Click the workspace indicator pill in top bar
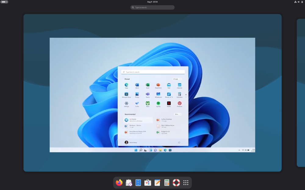The width and height of the screenshot is (305, 190). (4, 2)
